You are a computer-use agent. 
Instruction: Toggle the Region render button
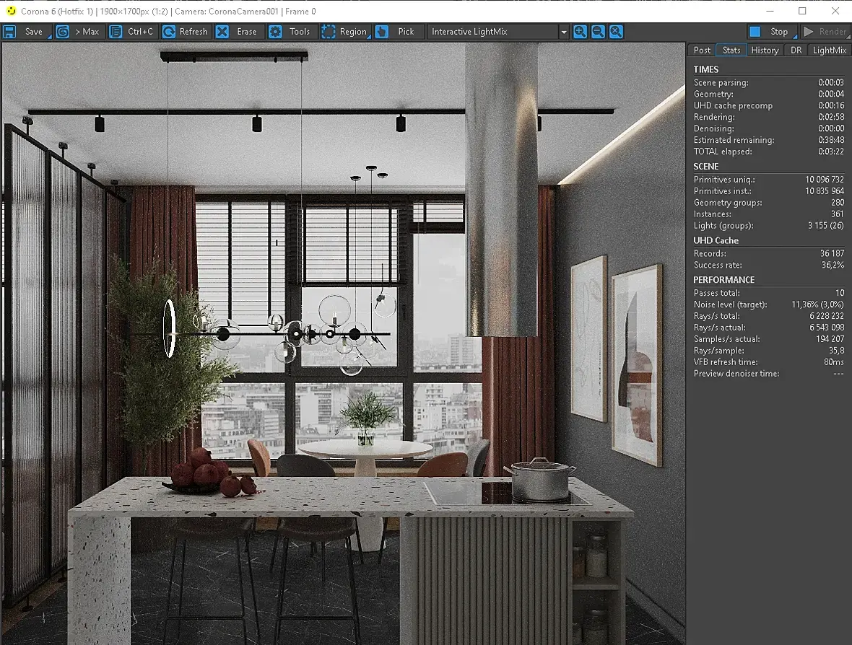click(353, 32)
